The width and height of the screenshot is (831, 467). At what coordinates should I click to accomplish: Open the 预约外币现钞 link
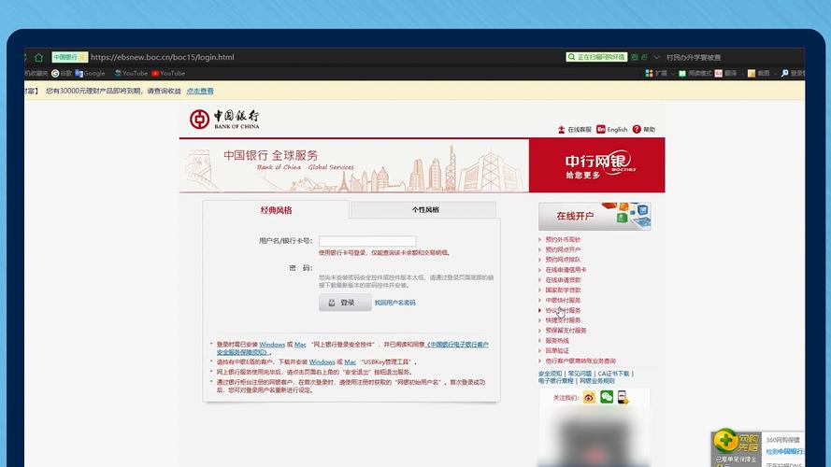click(x=563, y=240)
